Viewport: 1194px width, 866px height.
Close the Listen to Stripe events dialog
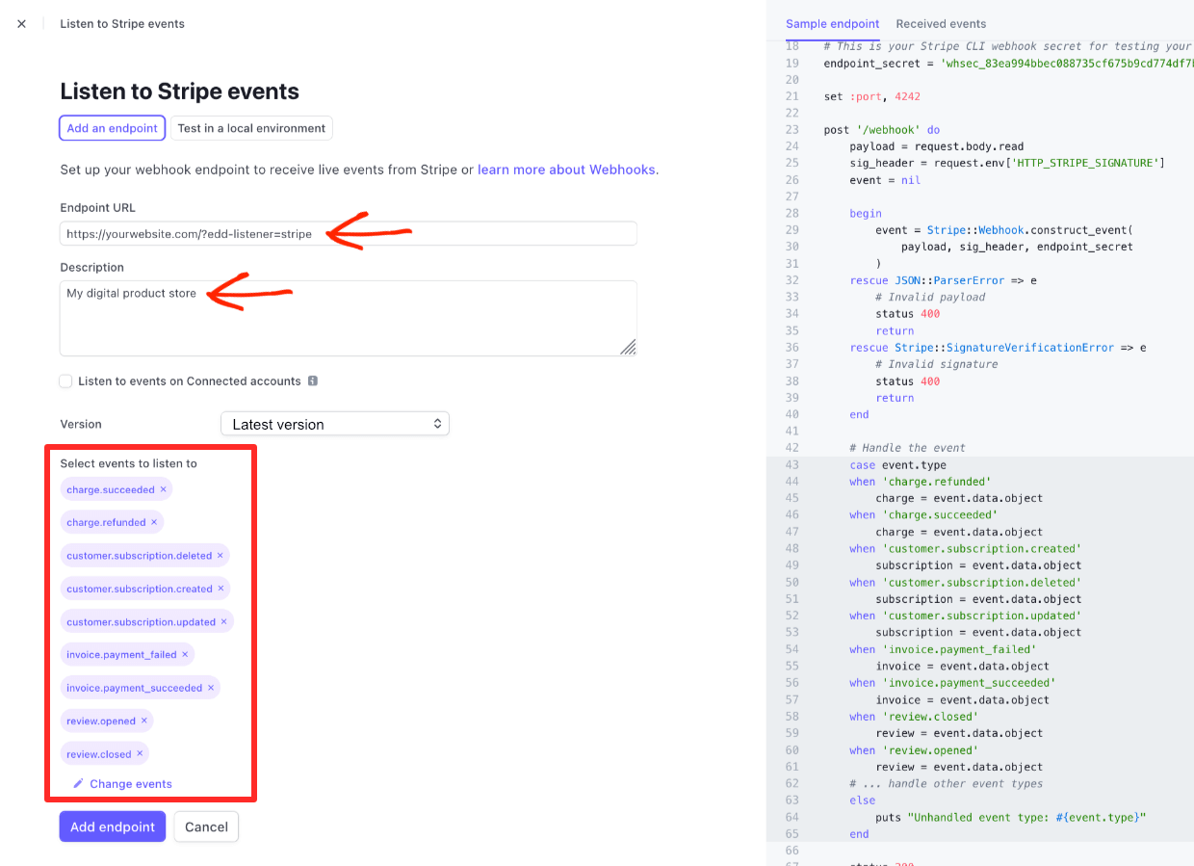pos(22,24)
